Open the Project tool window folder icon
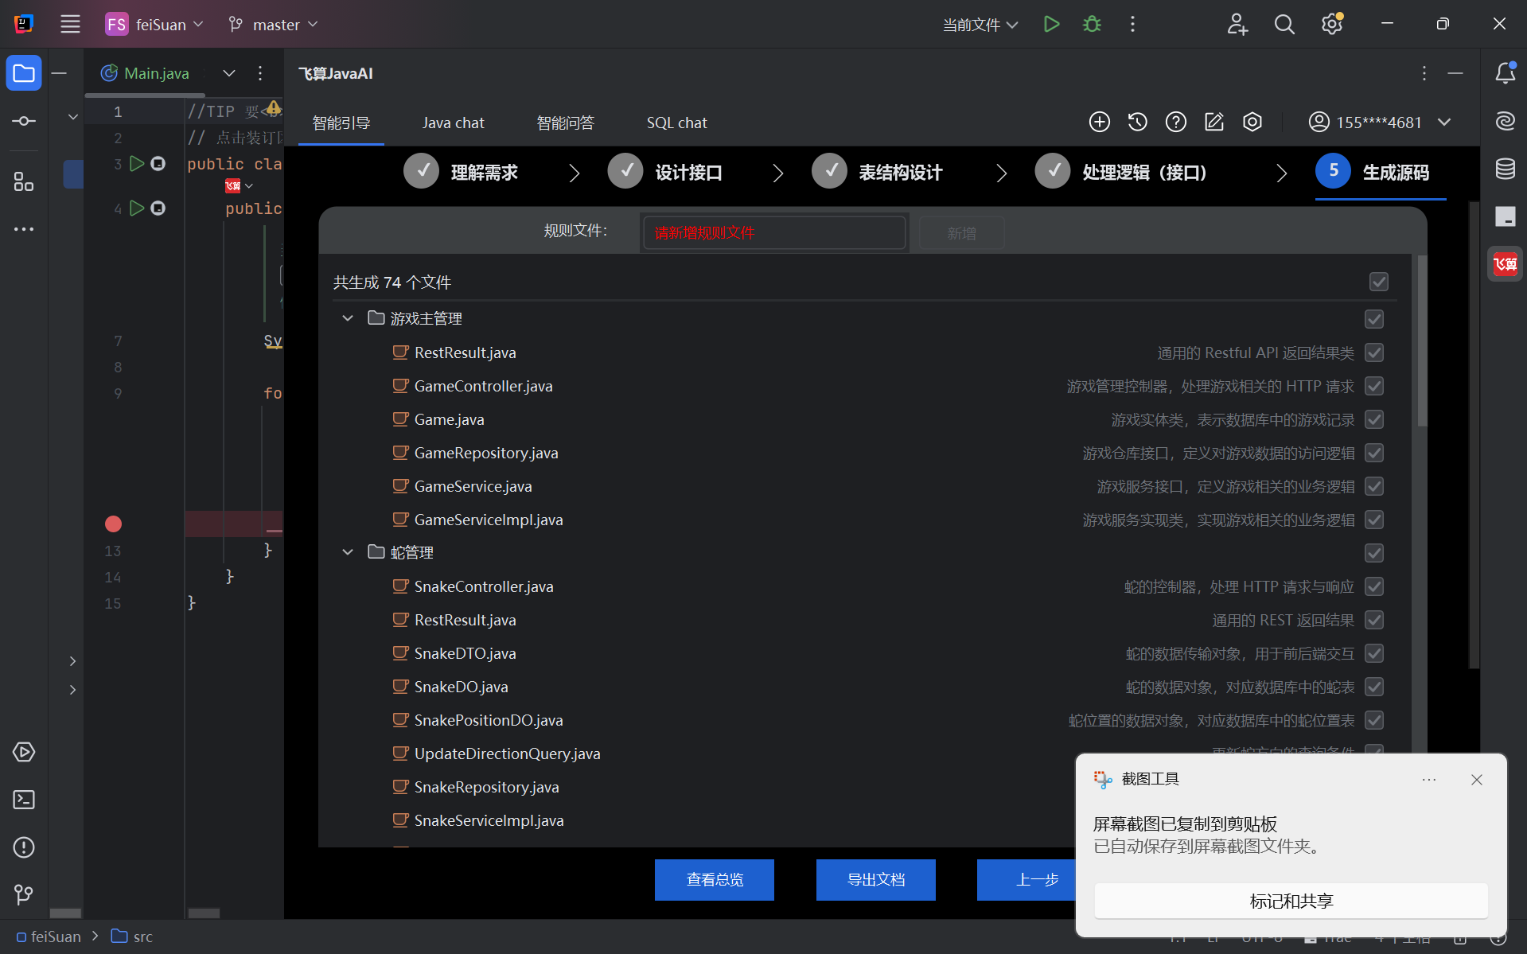Image resolution: width=1527 pixels, height=954 pixels. point(24,73)
